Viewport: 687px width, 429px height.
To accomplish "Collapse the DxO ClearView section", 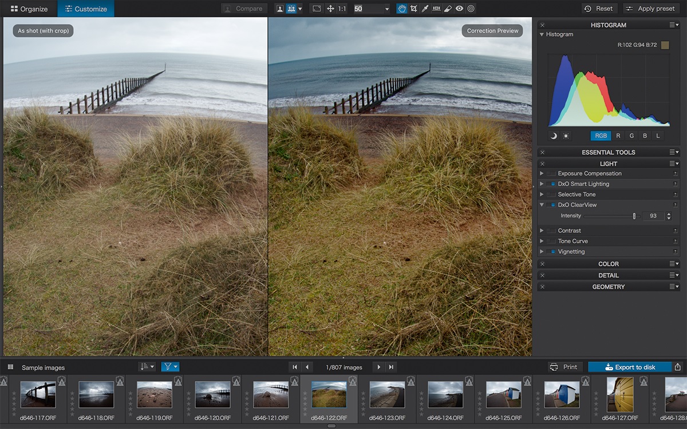I will pos(542,205).
